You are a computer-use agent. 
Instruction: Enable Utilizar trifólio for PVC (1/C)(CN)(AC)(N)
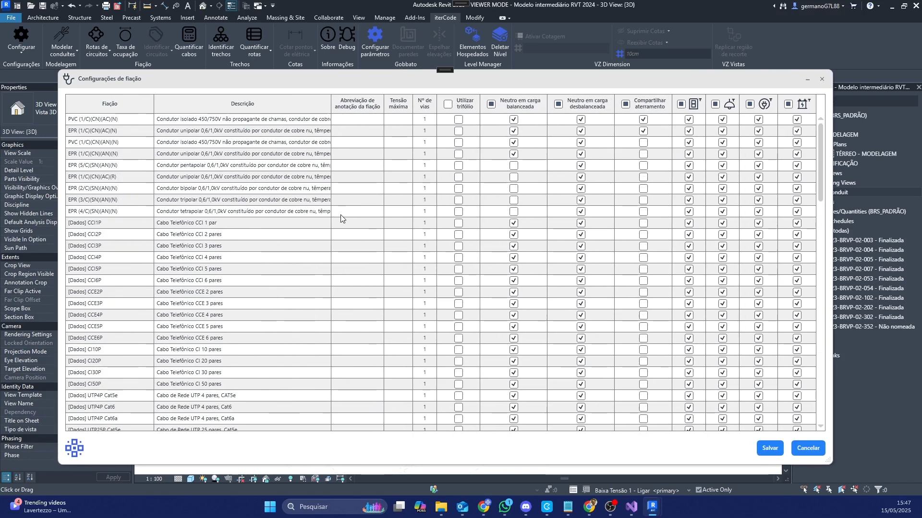pos(459,119)
